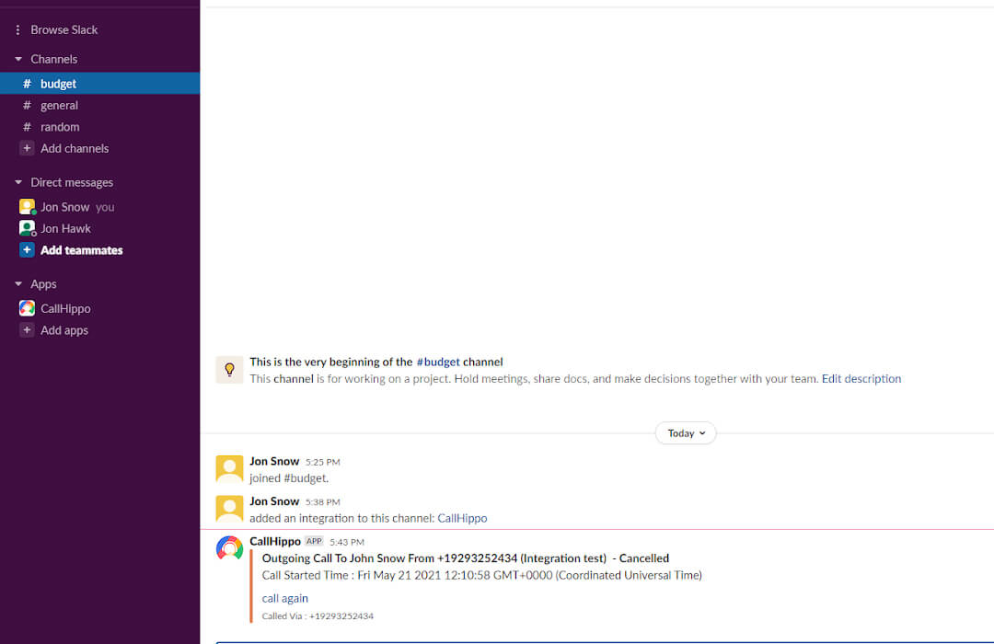Click the hash icon beside general
This screenshot has height=644, width=994.
pyautogui.click(x=27, y=105)
